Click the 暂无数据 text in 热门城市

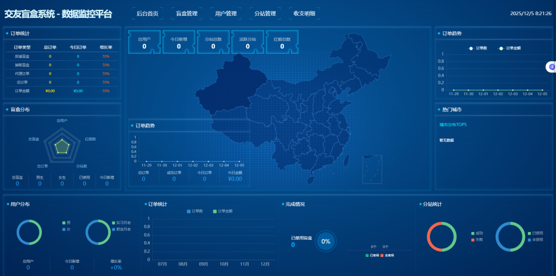pos(446,140)
